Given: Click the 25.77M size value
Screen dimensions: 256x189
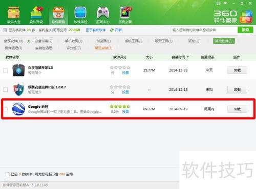Looking at the screenshot, I should (149, 70).
